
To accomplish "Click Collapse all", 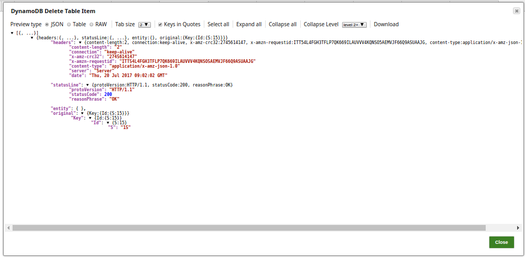I will tap(282, 25).
